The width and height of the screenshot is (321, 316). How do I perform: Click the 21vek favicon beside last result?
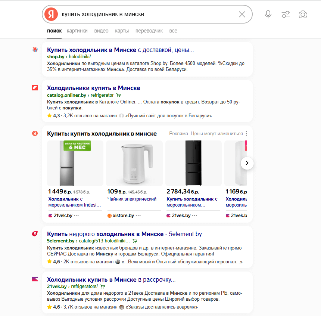click(x=35, y=279)
